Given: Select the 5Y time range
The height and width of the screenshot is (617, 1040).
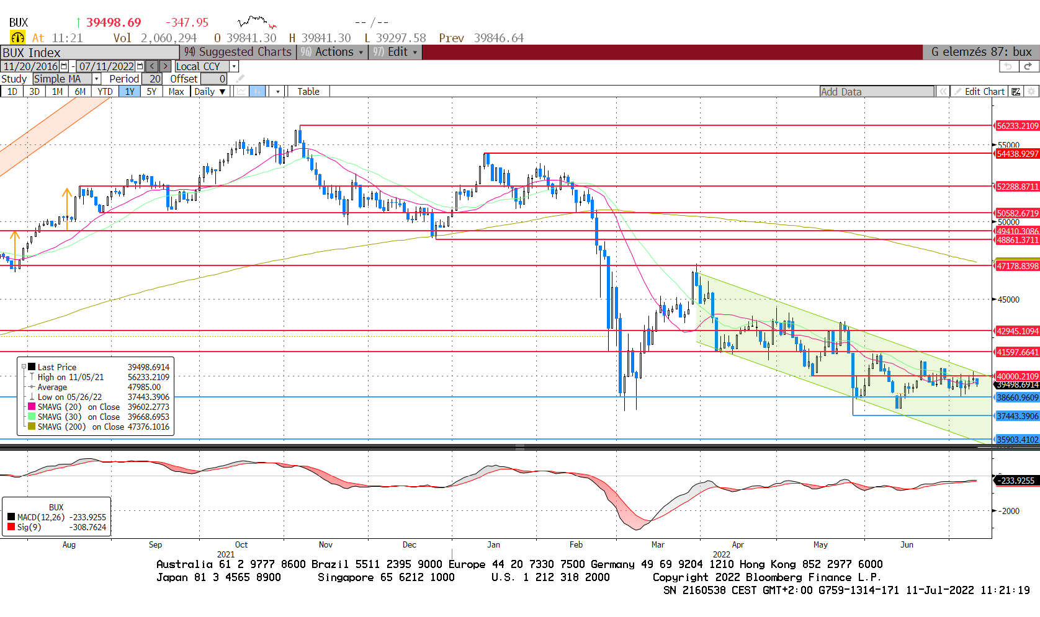Looking at the screenshot, I should (x=151, y=92).
